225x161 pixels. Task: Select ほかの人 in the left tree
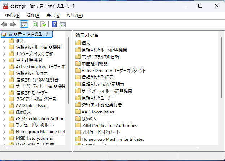(23, 112)
